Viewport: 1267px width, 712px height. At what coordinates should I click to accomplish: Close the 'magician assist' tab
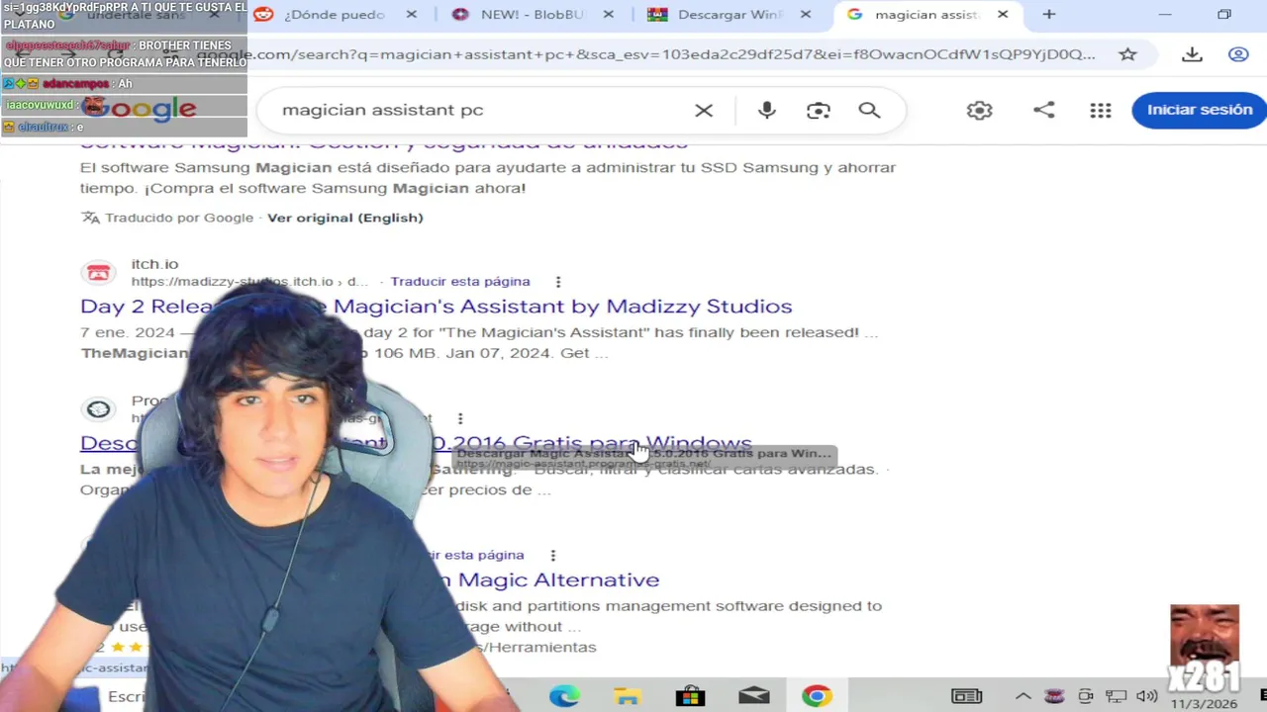(1003, 15)
